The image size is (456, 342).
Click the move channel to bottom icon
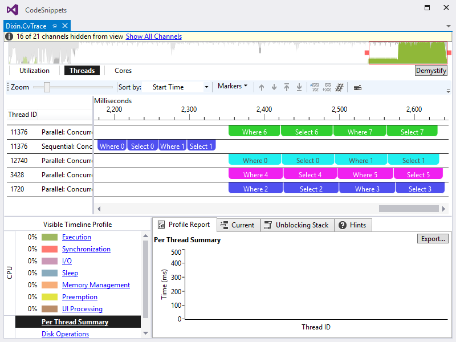299,87
